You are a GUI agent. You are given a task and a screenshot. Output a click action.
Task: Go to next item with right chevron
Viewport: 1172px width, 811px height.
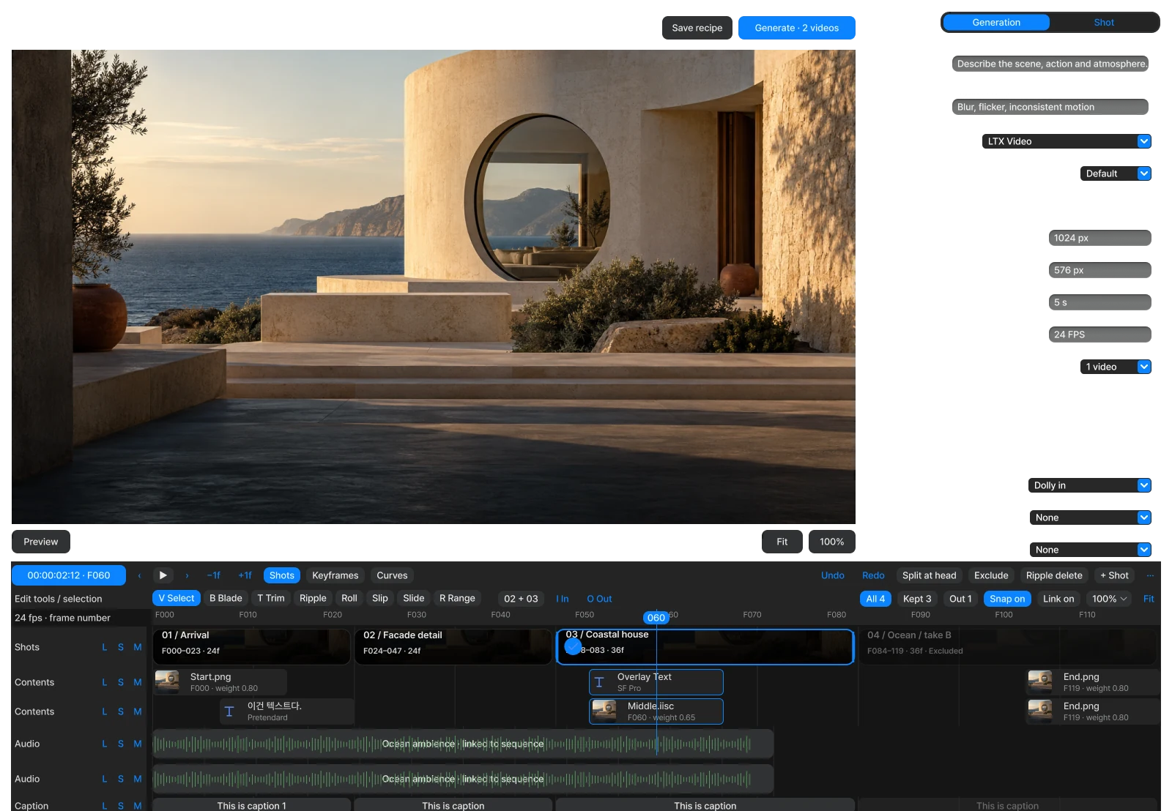click(x=187, y=575)
